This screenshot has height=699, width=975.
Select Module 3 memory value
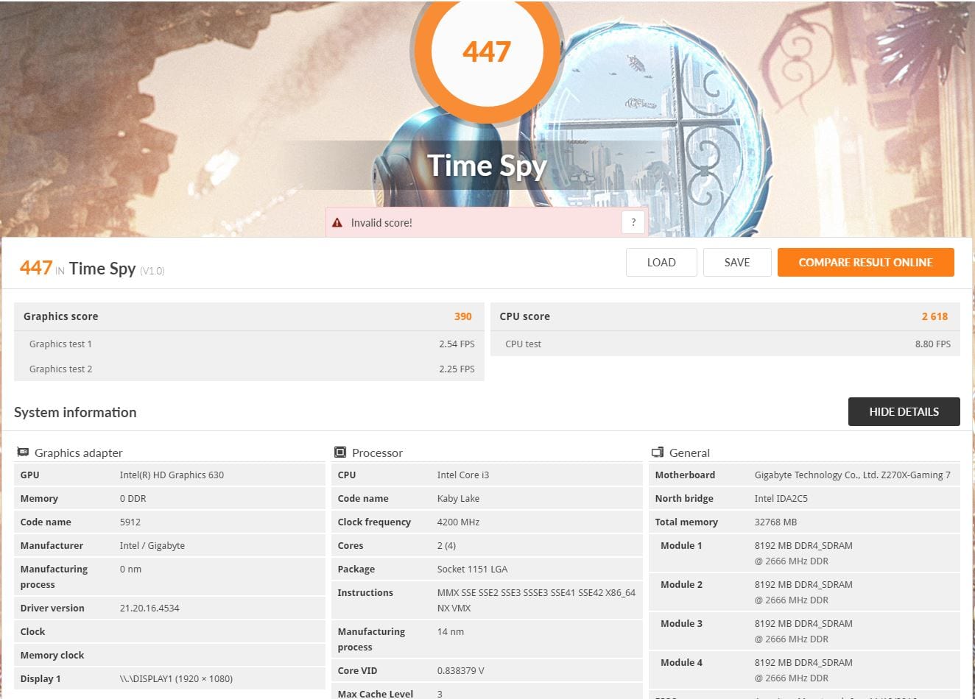(x=803, y=631)
